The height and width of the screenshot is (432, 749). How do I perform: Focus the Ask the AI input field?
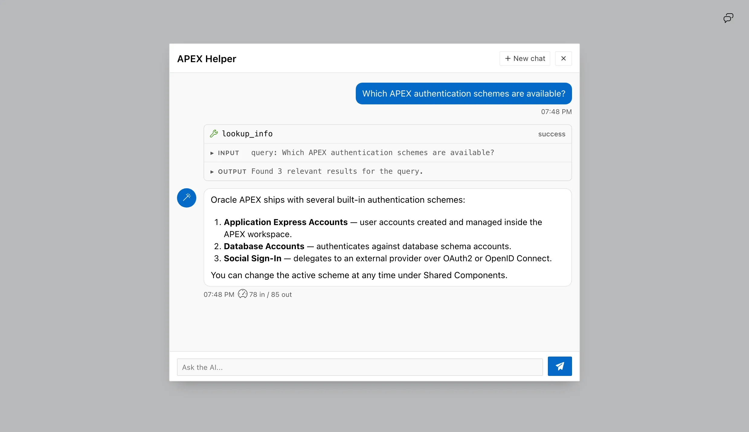(360, 367)
